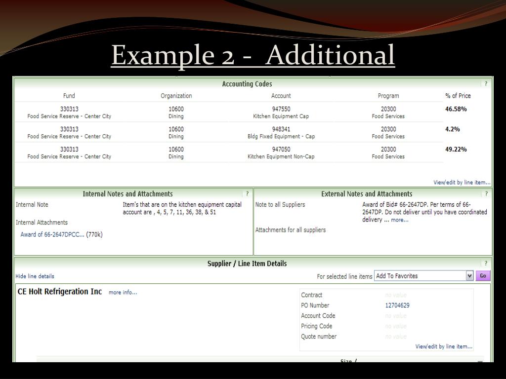
Task: Expand supplier note with more... link
Action: 399,220
